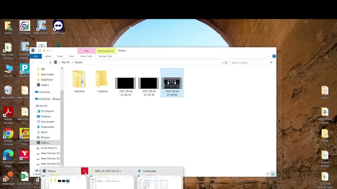The width and height of the screenshot is (337, 189).
Task: Click the search magnifier icon
Action: 271,62
